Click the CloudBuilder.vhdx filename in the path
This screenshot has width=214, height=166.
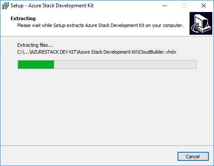[x=157, y=52]
